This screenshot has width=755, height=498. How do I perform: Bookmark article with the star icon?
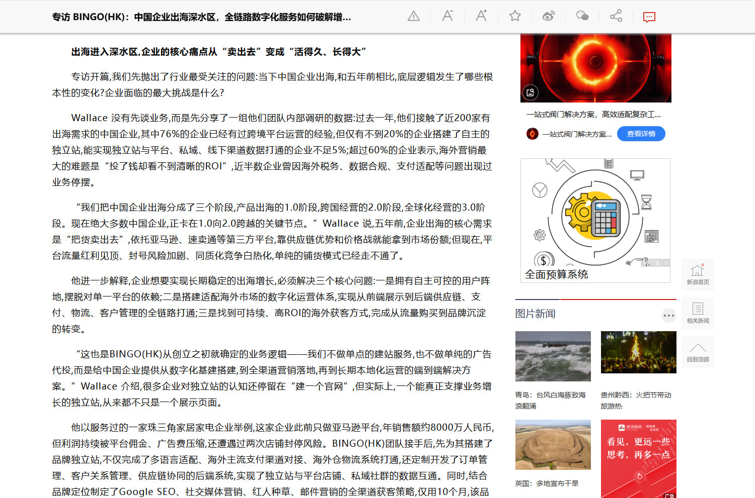point(515,16)
